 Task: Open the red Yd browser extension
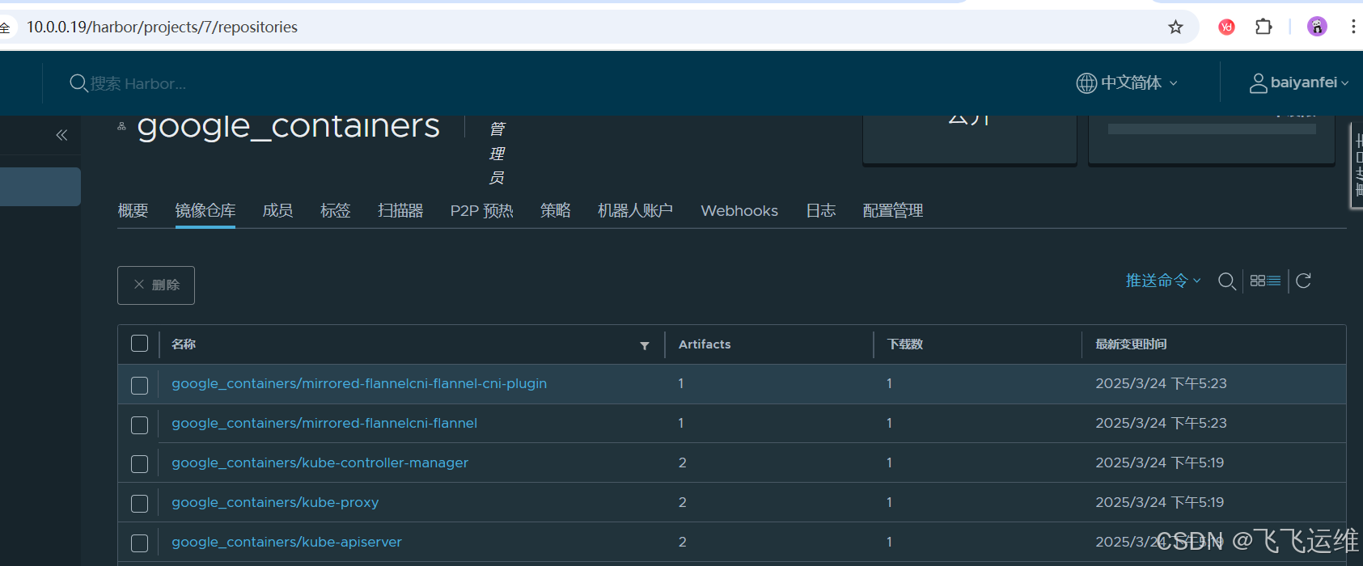[x=1226, y=27]
